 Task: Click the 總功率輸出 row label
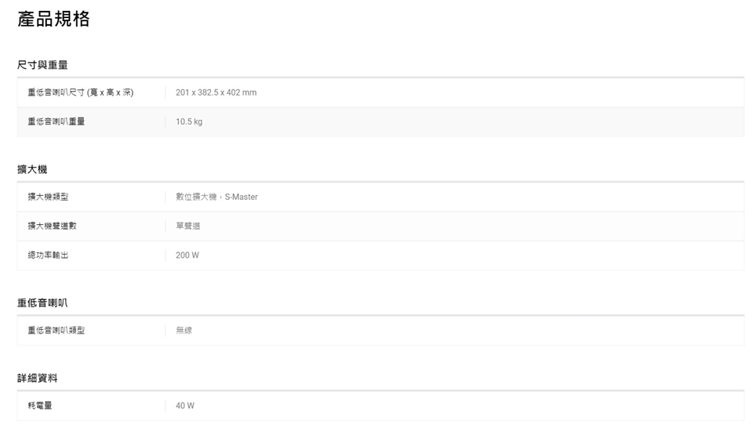point(48,255)
